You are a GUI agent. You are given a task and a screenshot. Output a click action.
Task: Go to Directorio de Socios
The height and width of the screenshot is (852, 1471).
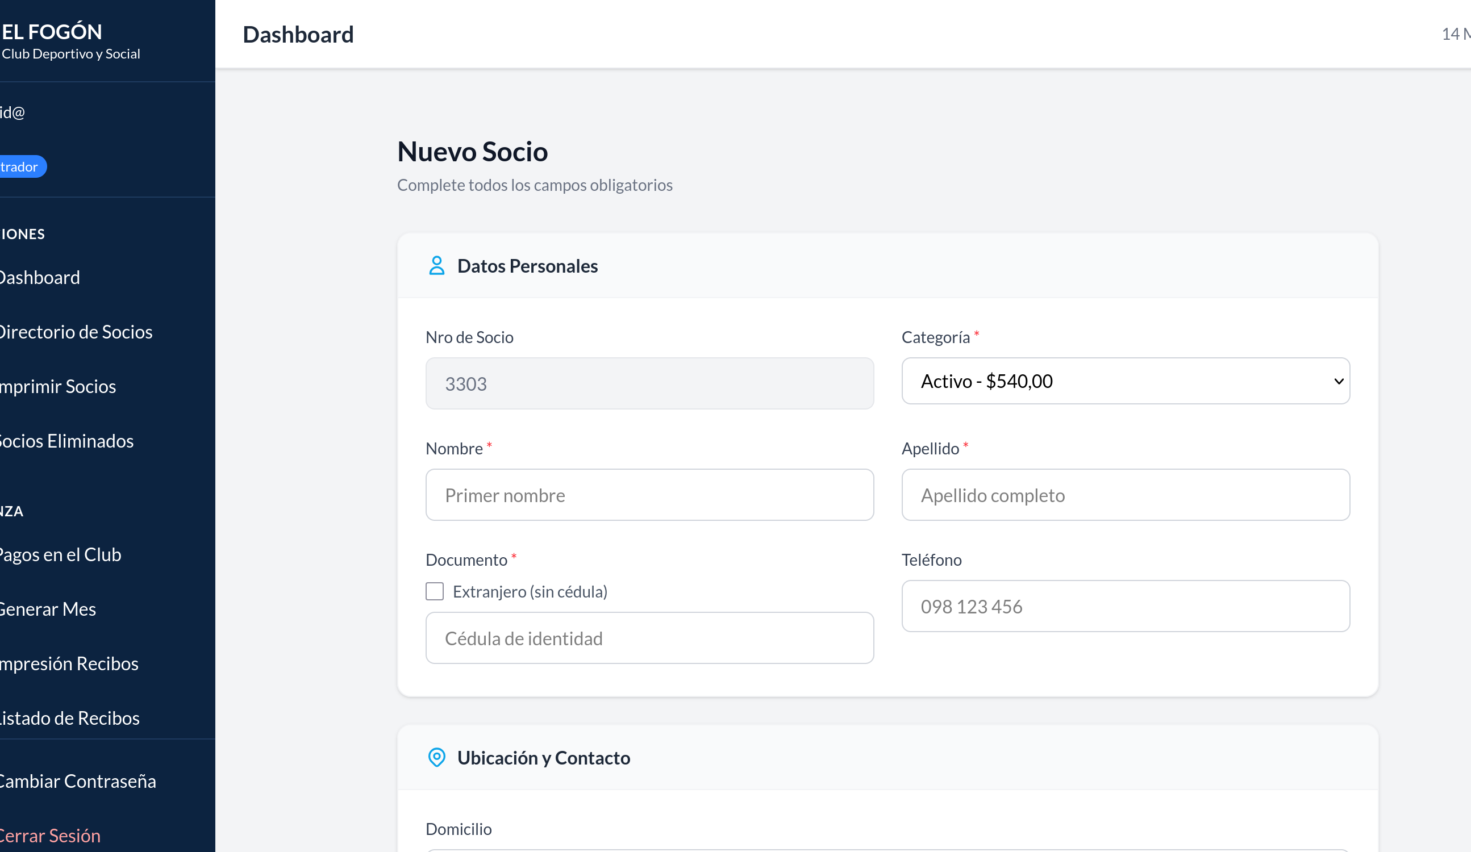tap(76, 332)
